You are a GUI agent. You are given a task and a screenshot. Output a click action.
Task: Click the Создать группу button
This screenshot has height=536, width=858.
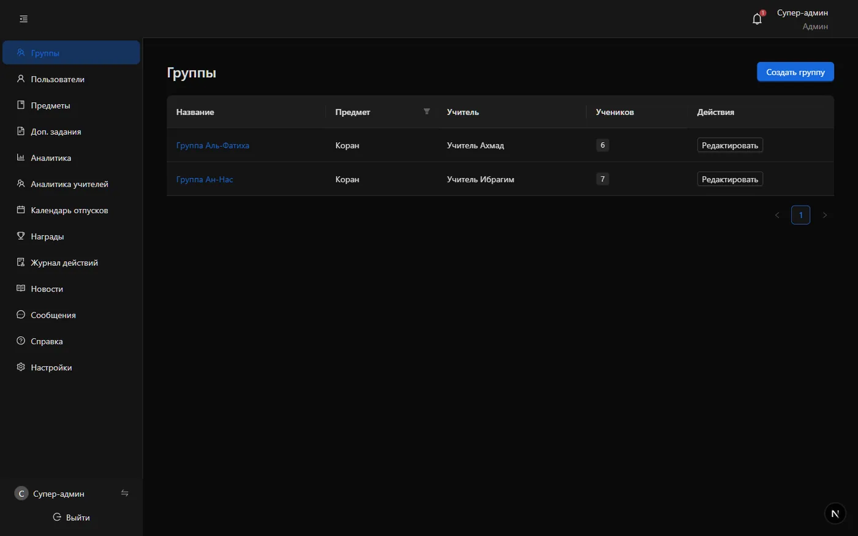tap(795, 72)
